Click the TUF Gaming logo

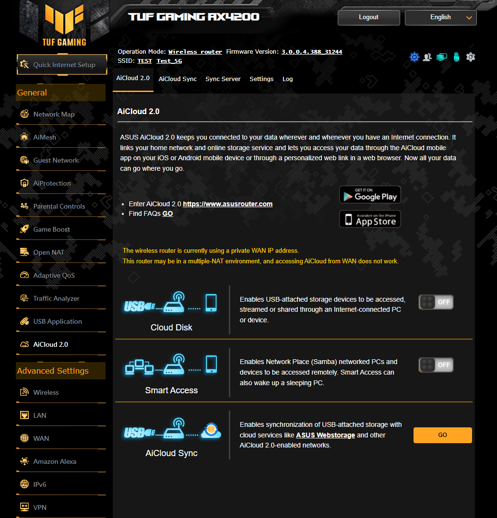(x=64, y=25)
